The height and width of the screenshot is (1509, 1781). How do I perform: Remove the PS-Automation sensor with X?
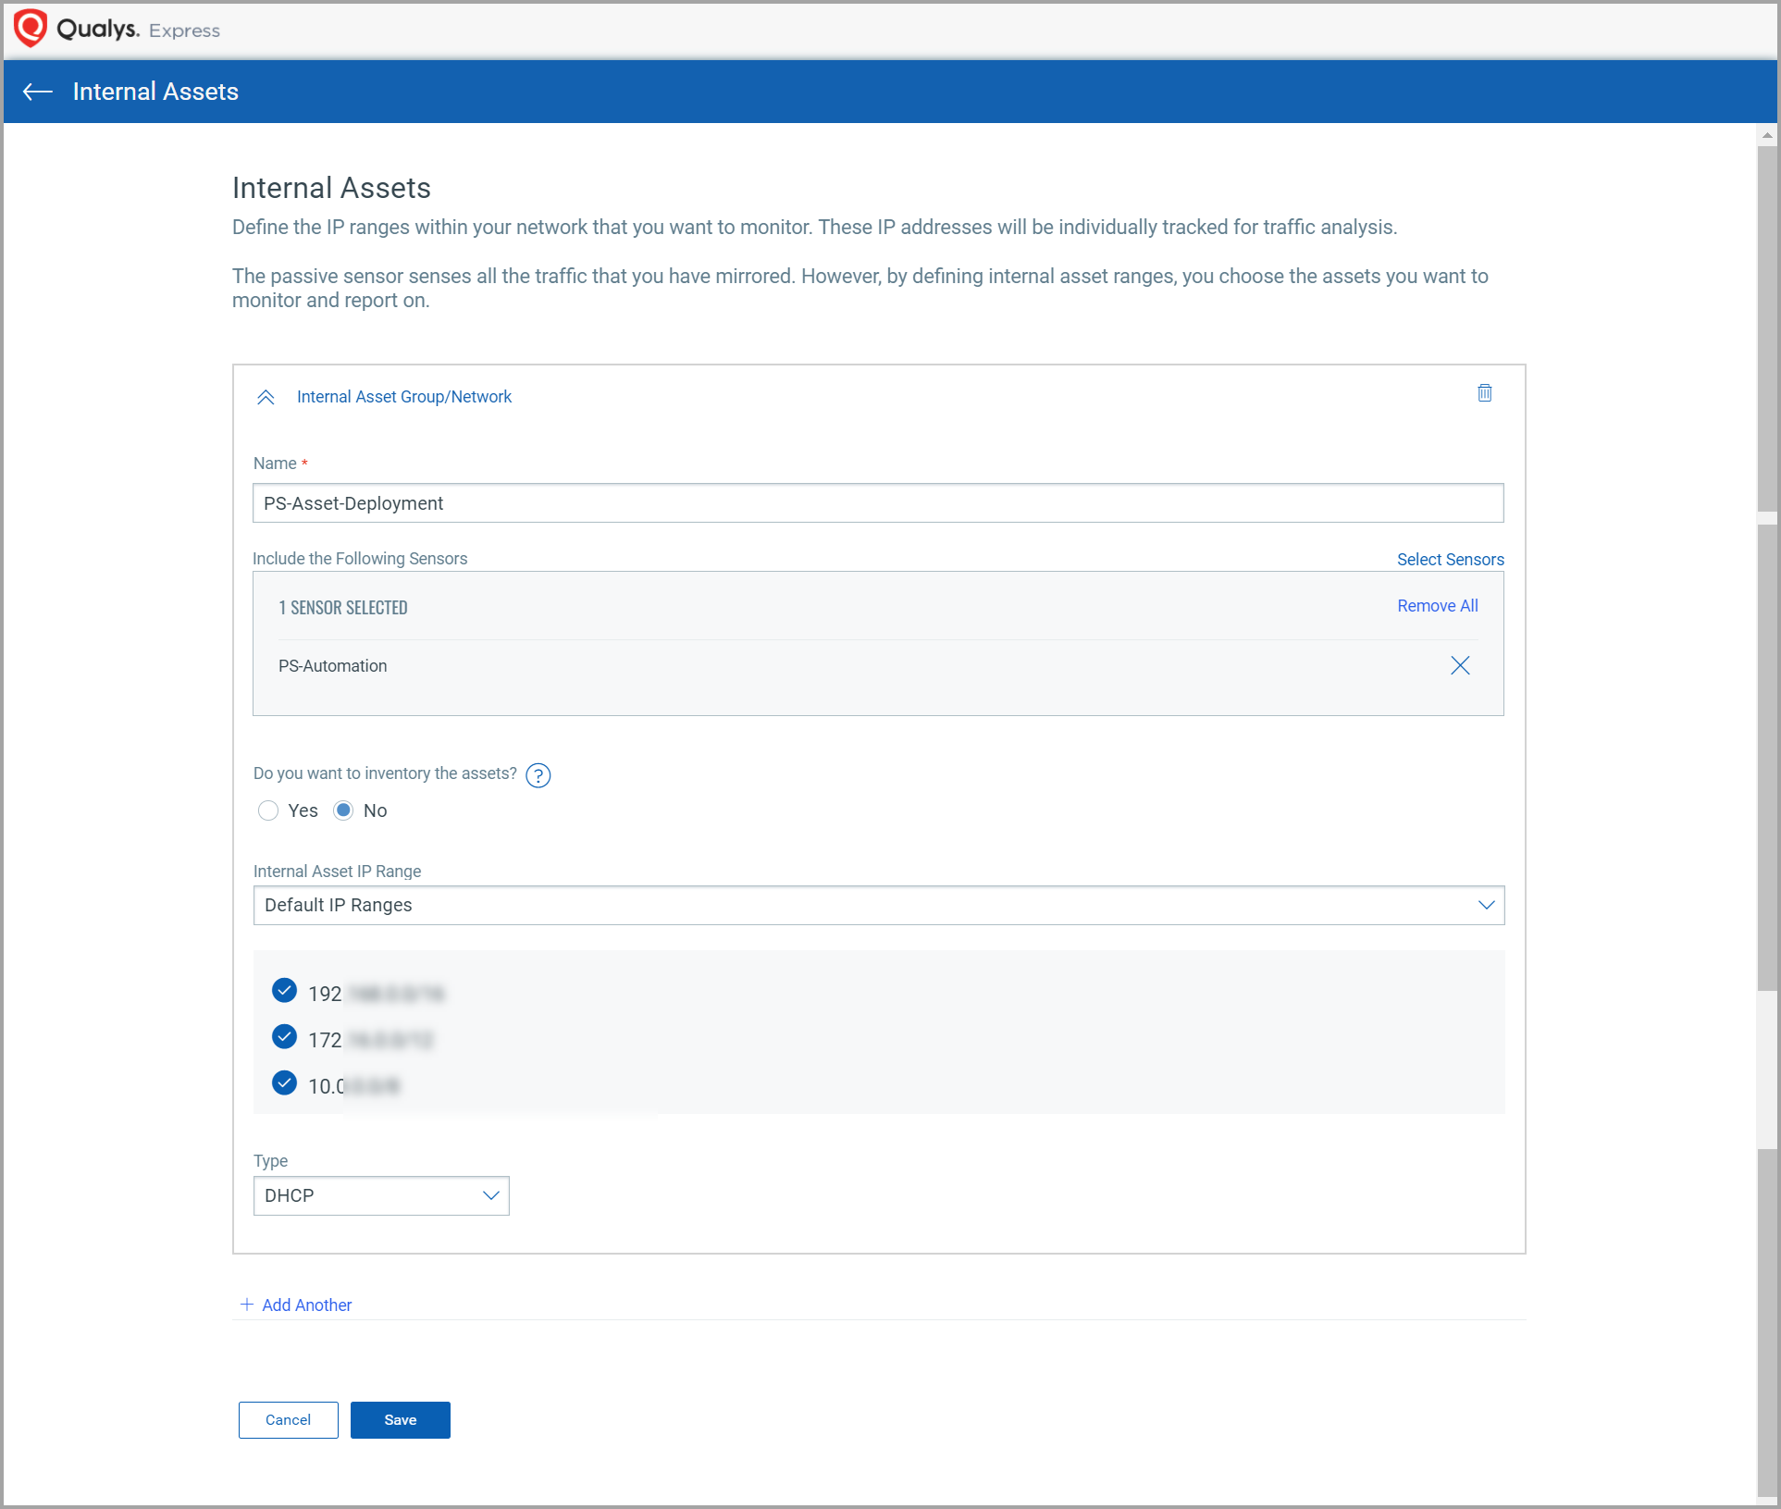[1459, 665]
